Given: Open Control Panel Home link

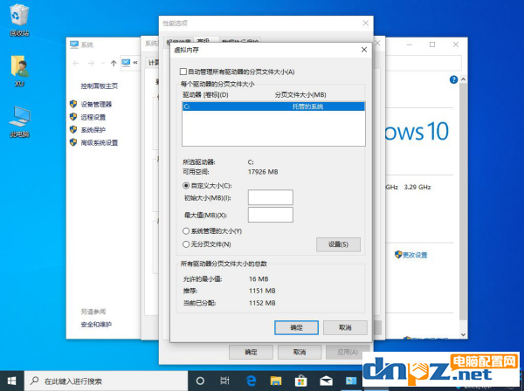Looking at the screenshot, I should (x=100, y=86).
